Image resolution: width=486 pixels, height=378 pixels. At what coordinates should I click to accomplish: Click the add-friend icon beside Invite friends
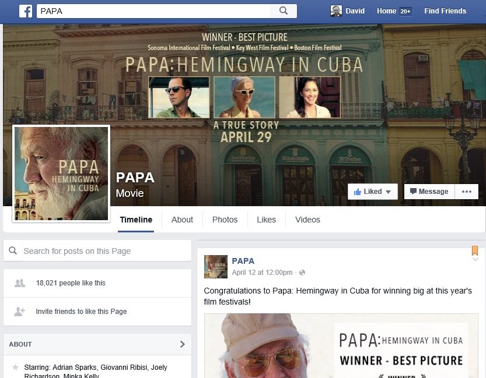coord(19,312)
